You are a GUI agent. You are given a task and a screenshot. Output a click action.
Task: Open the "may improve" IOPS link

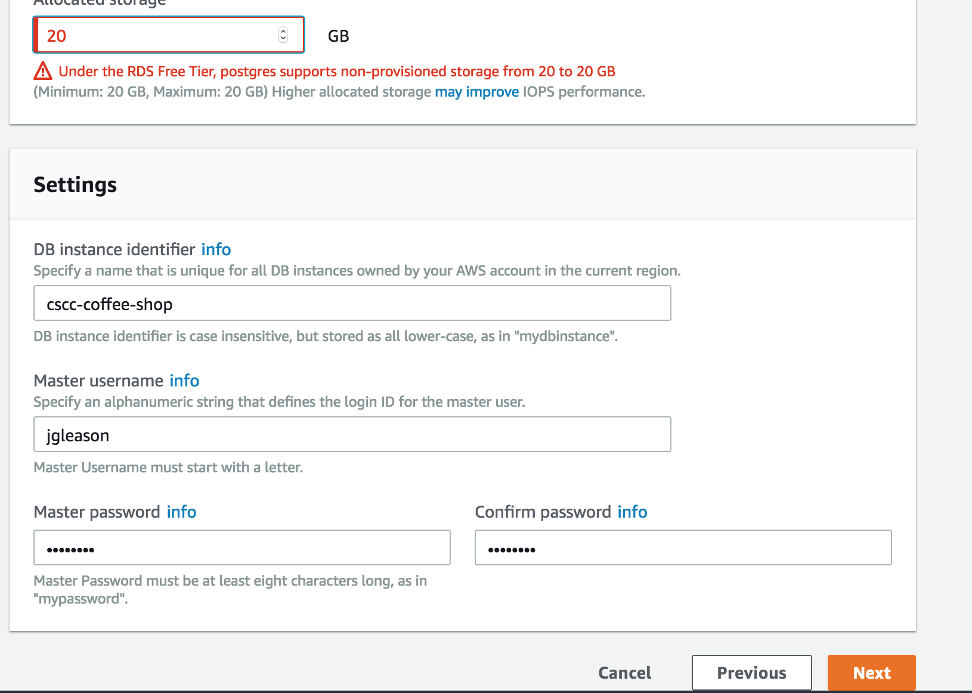coord(476,92)
